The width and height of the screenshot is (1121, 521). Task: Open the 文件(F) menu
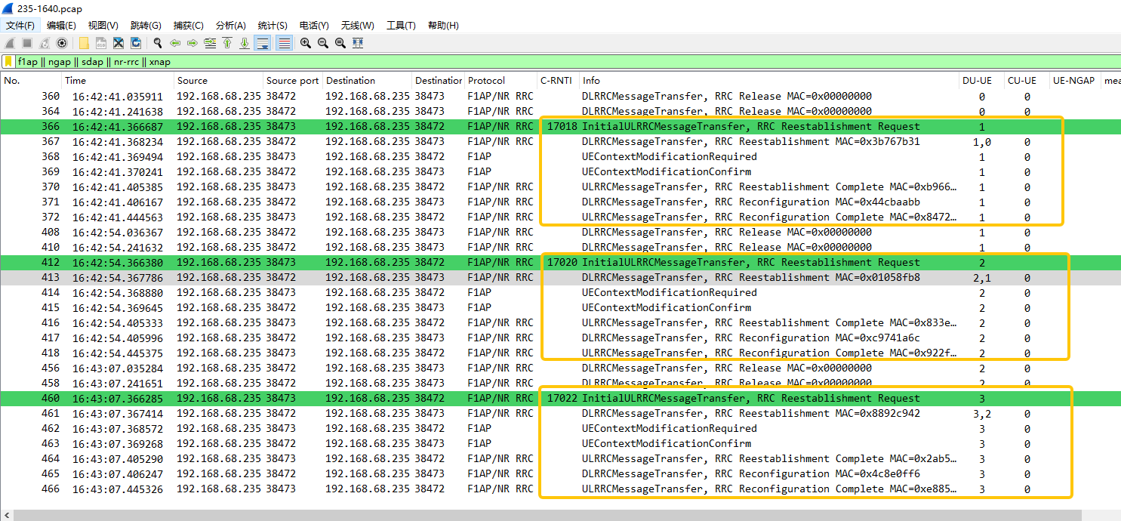coord(20,26)
